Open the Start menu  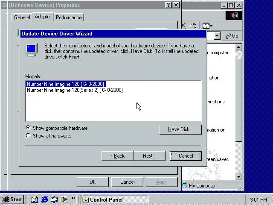click(x=12, y=199)
